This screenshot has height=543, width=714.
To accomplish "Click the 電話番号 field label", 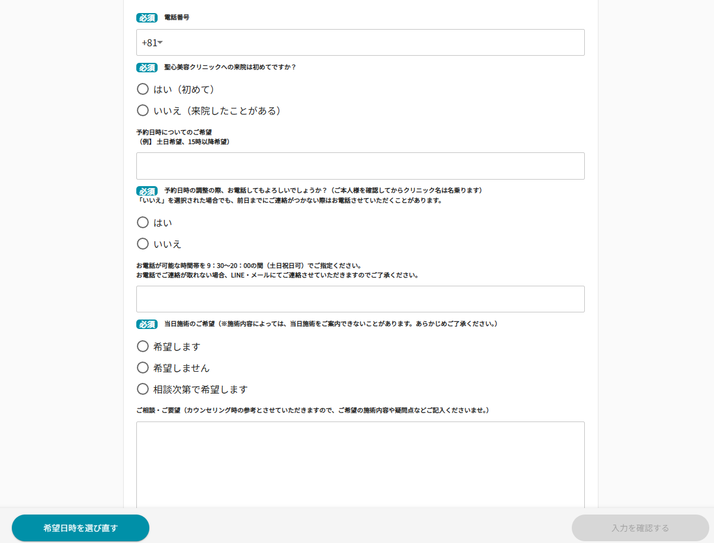I will coord(177,18).
